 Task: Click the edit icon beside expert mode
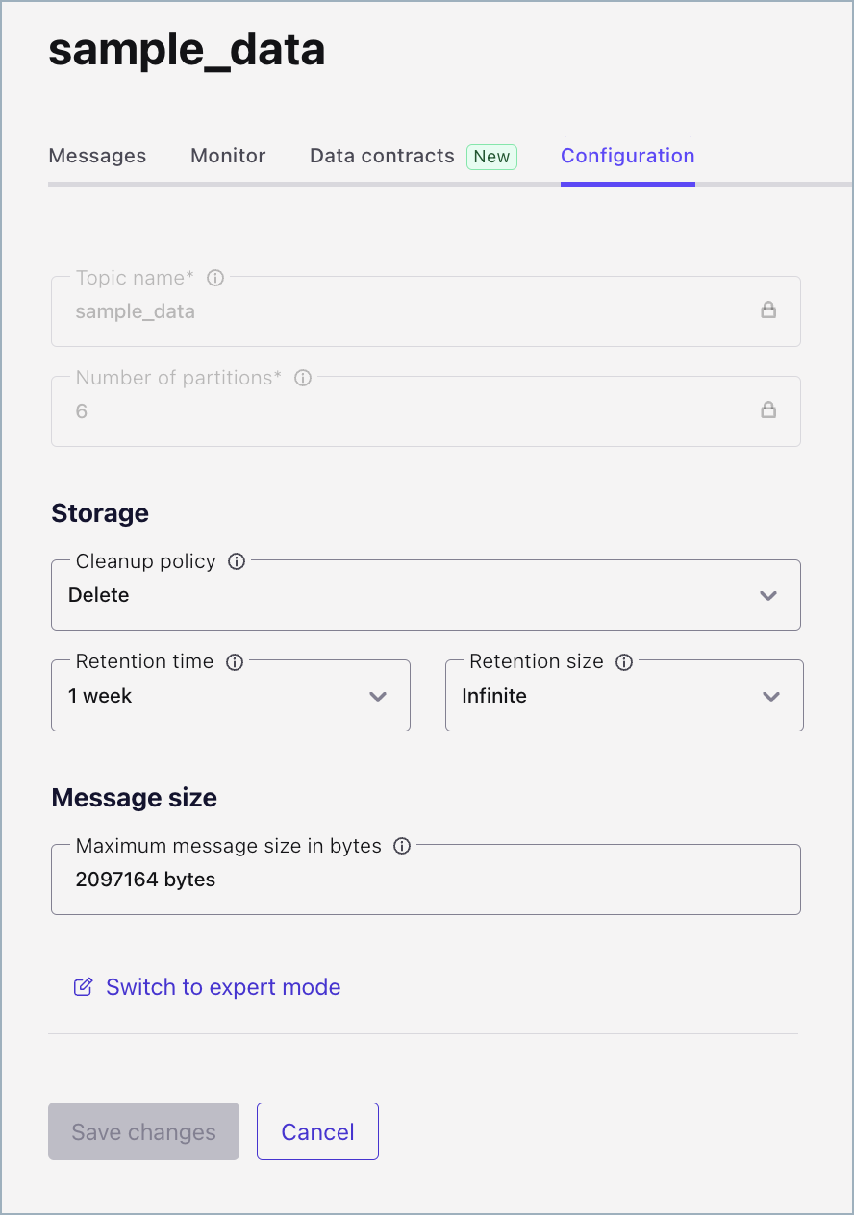[x=84, y=987]
